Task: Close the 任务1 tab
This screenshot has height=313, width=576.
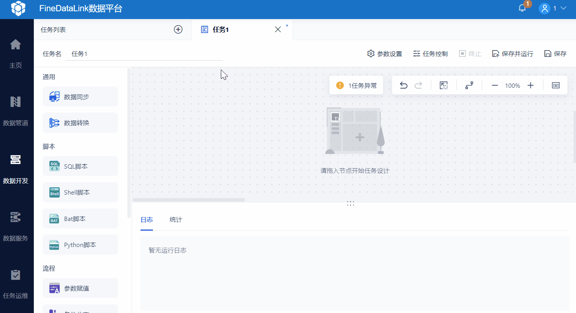Action: 278,30
